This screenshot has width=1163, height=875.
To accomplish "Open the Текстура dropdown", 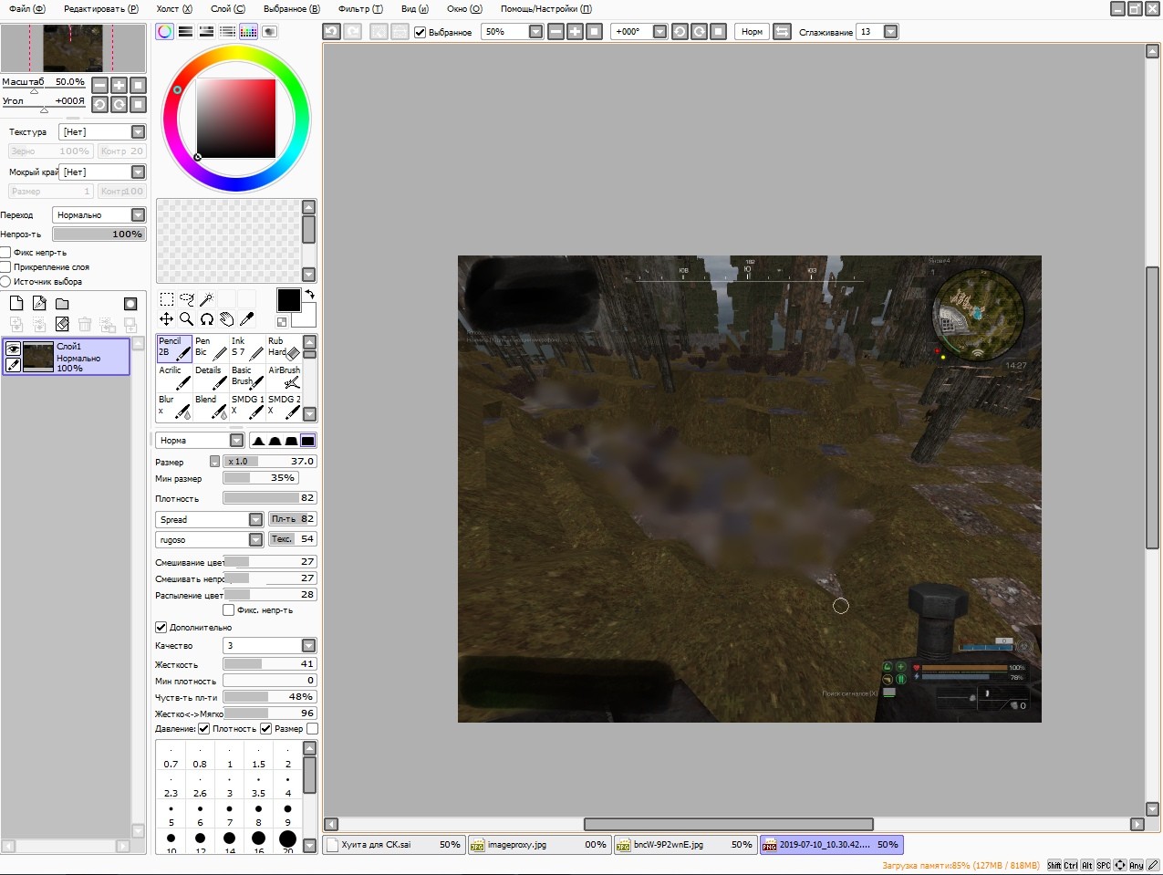I will point(102,132).
